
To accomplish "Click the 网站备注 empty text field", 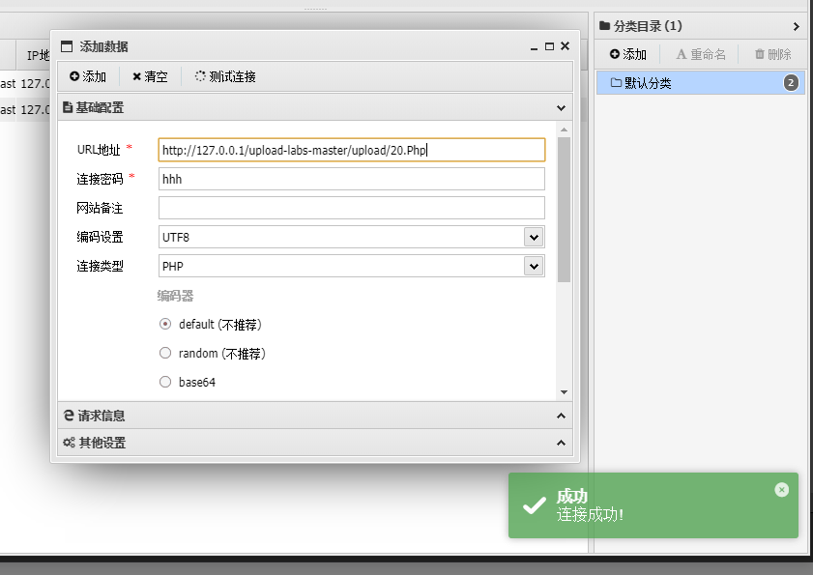I will pyautogui.click(x=352, y=208).
